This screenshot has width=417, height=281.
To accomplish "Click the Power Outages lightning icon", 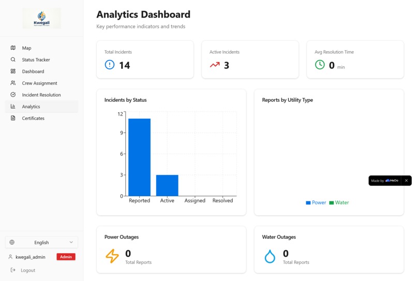I will (x=112, y=256).
